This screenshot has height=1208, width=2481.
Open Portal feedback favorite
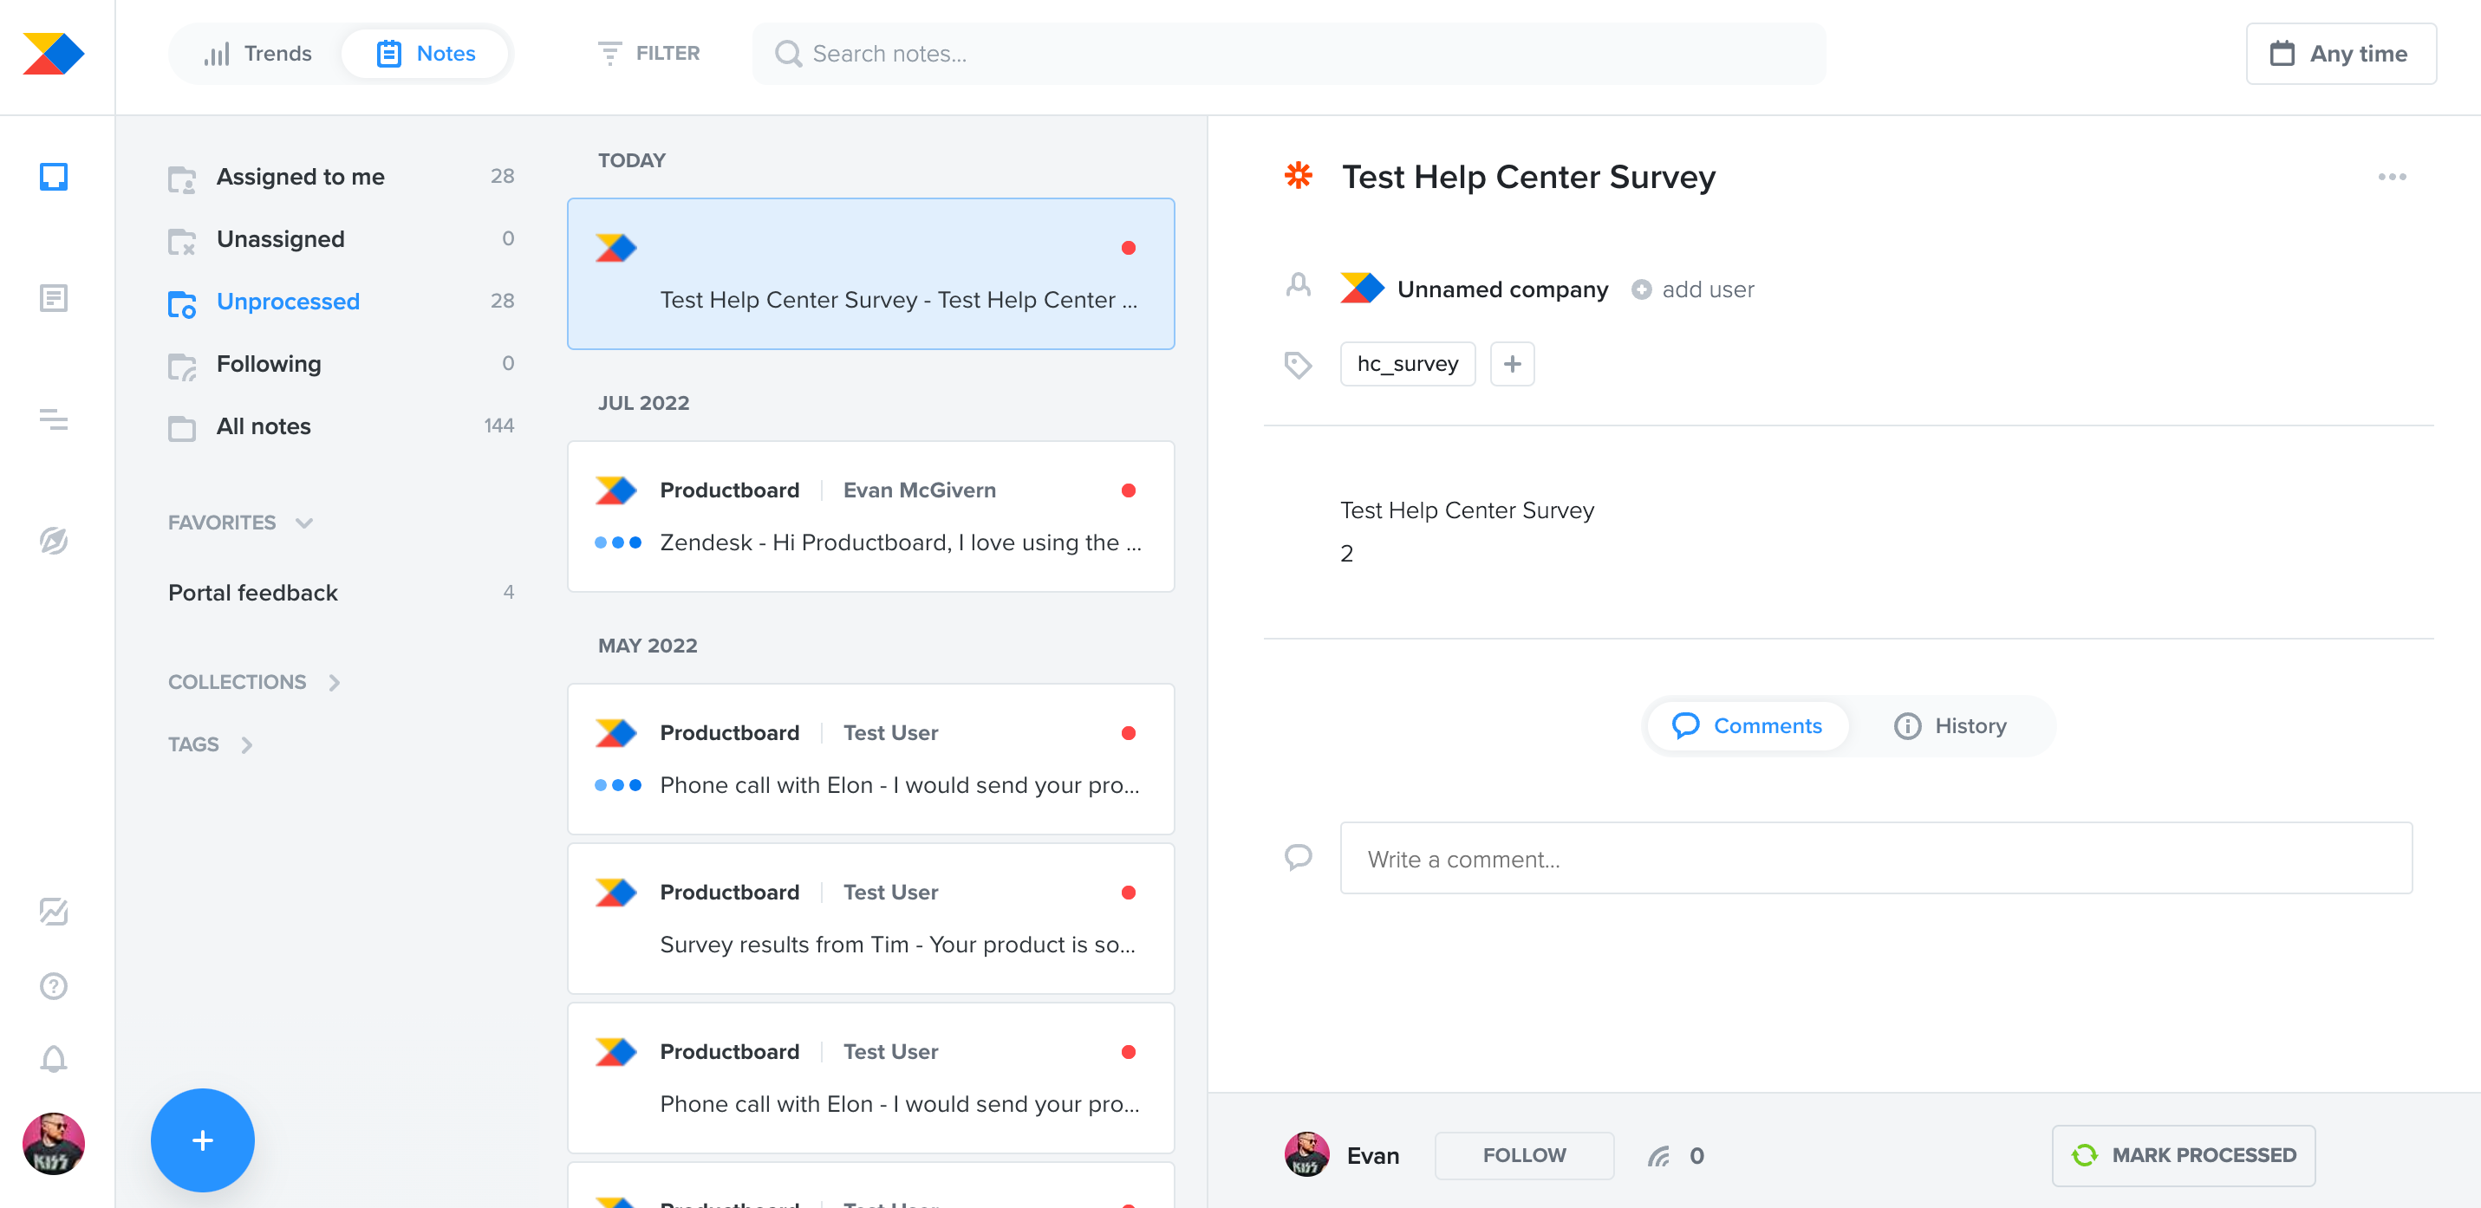point(341,593)
